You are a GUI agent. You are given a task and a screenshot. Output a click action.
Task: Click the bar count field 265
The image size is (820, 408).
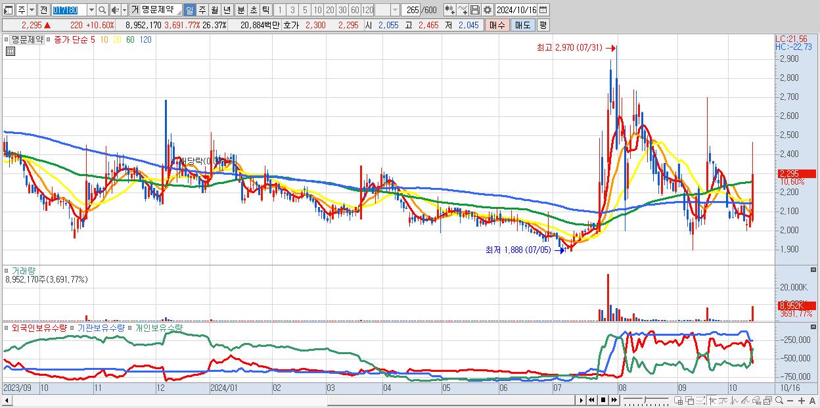click(411, 10)
